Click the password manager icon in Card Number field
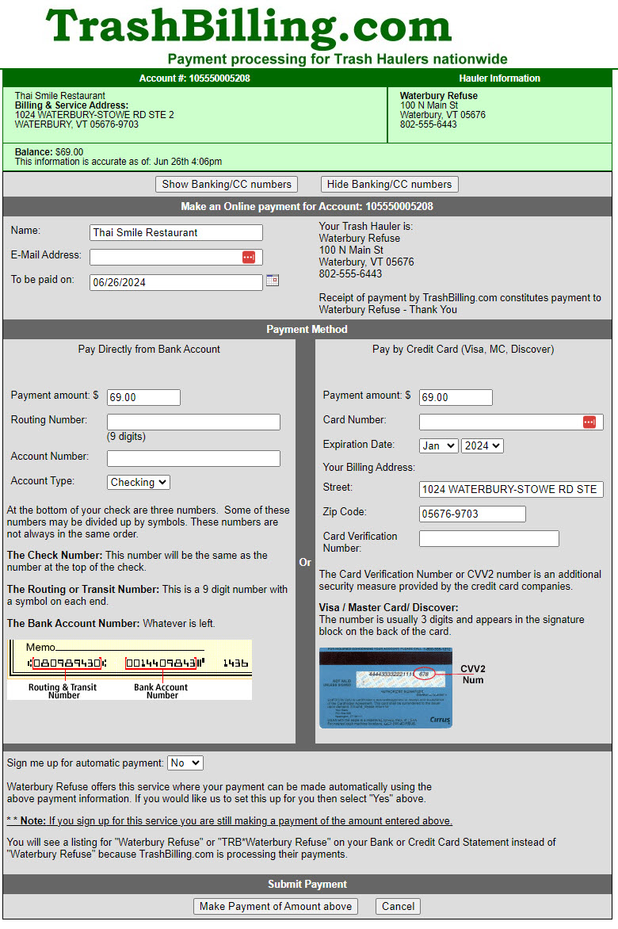This screenshot has height=929, width=618. (589, 422)
